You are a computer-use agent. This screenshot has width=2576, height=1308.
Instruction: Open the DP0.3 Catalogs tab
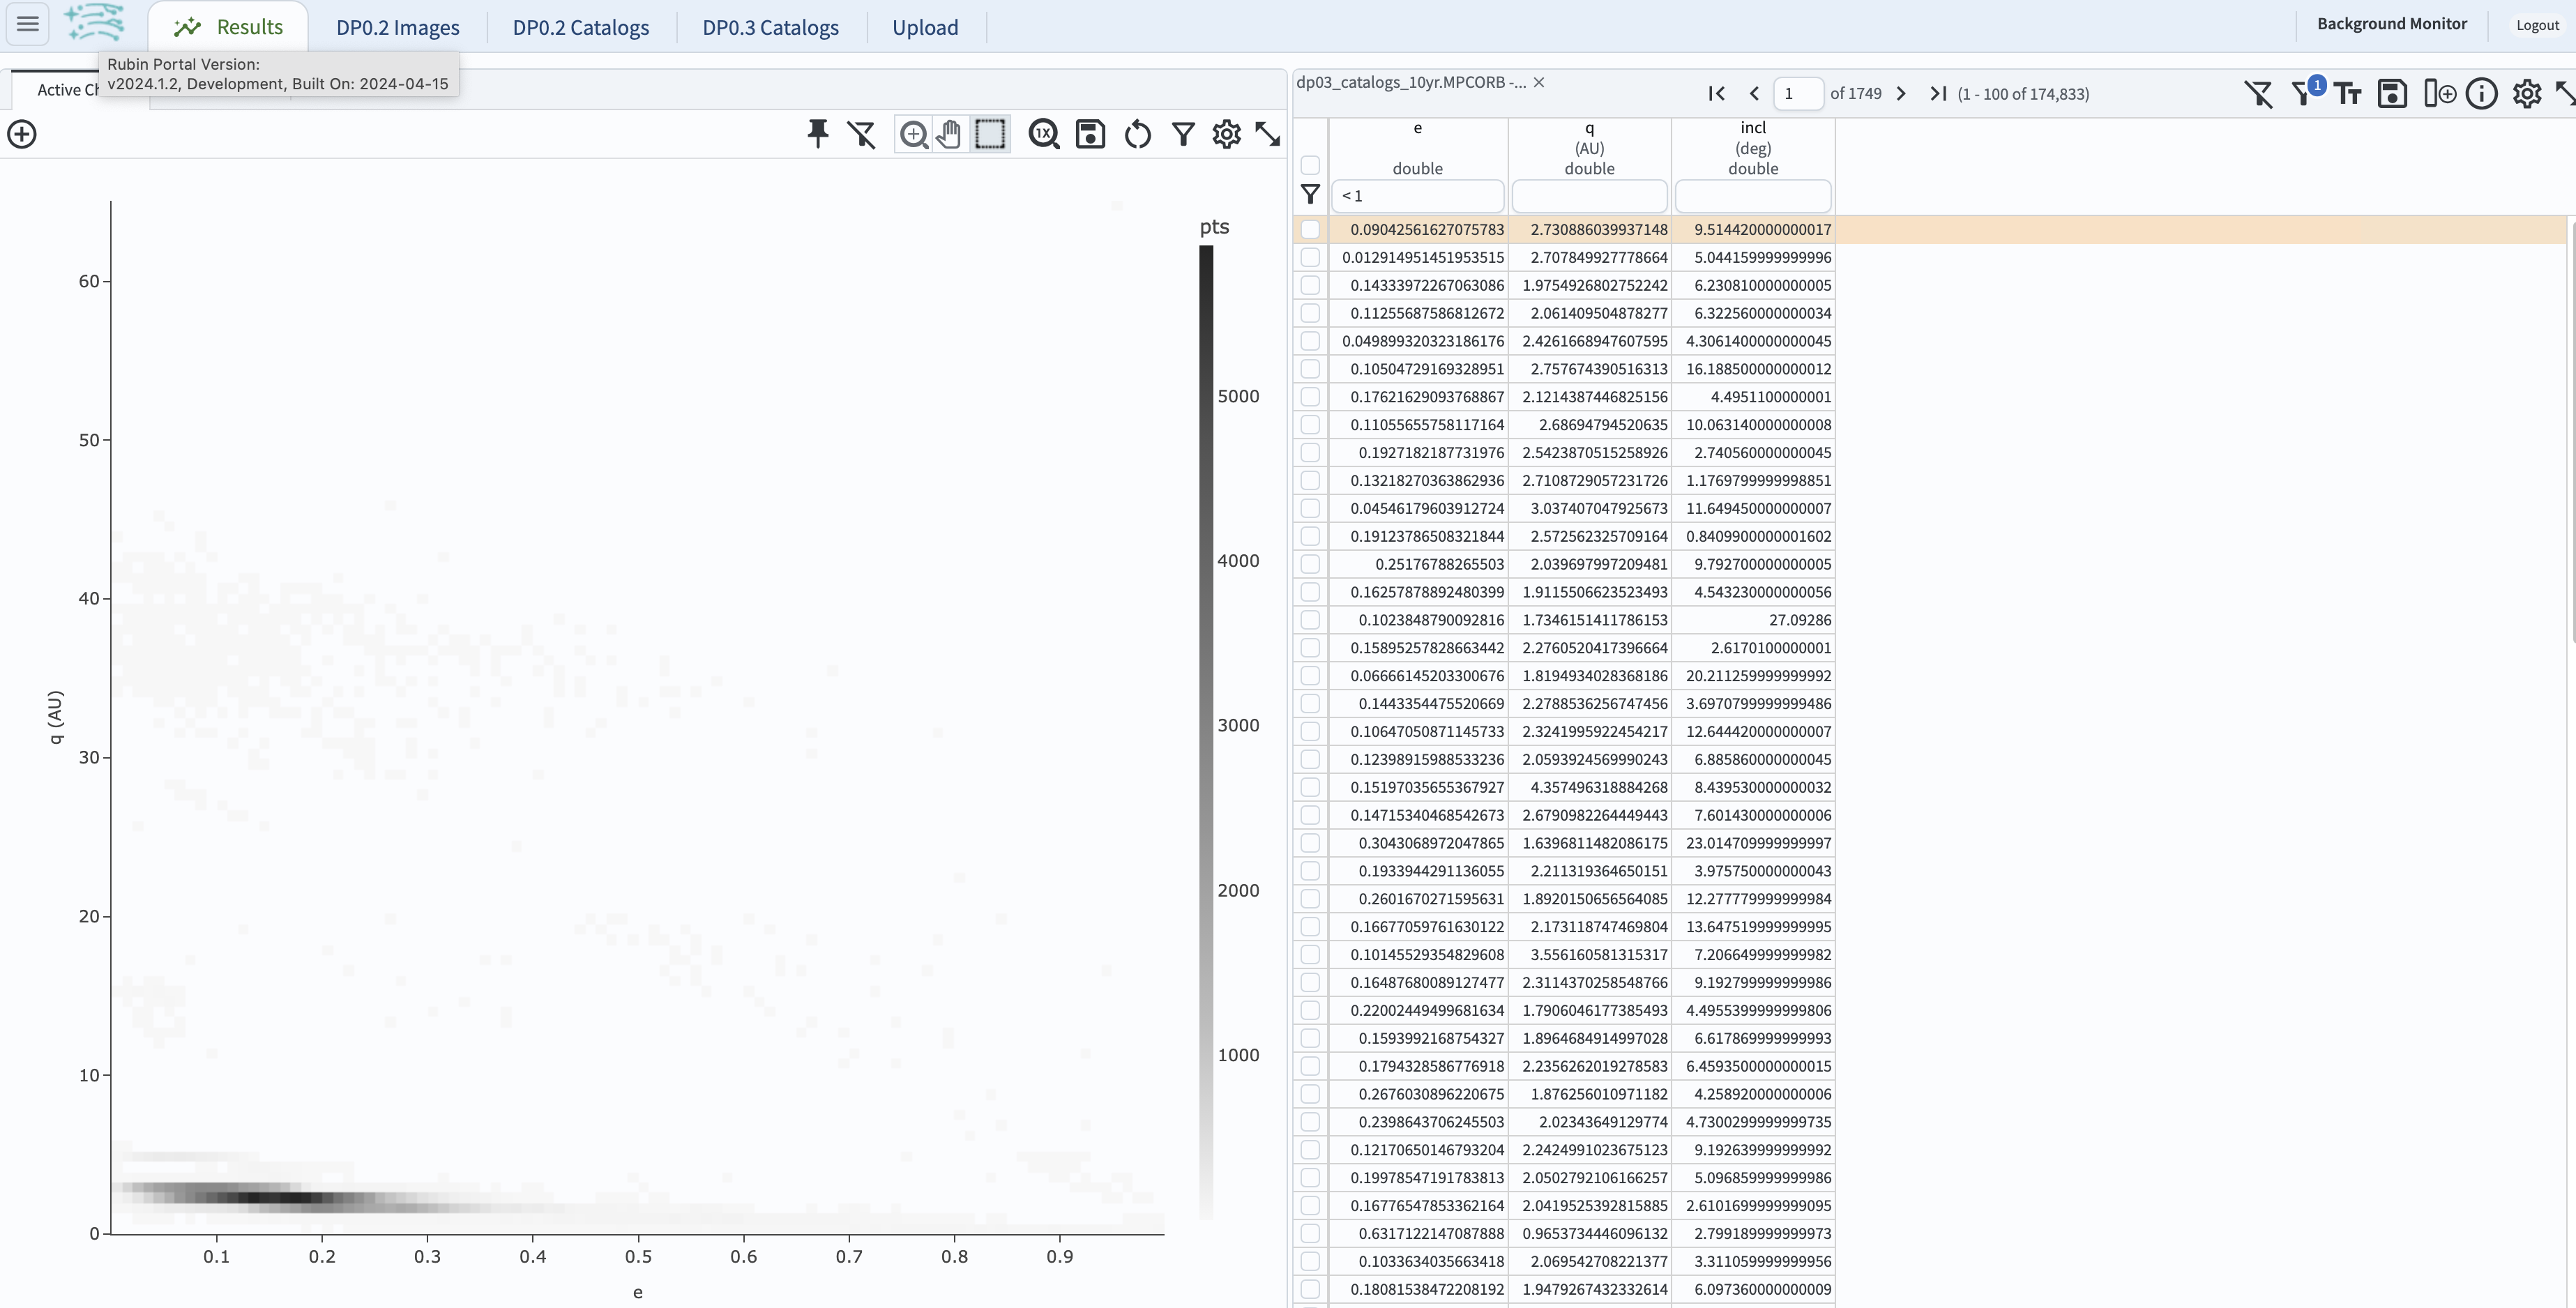(770, 27)
